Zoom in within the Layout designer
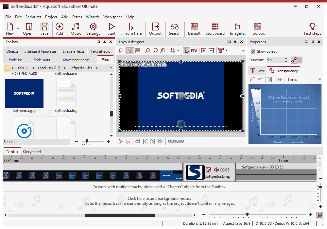Screen dimensions: 327x229 pyautogui.click(x=148, y=50)
